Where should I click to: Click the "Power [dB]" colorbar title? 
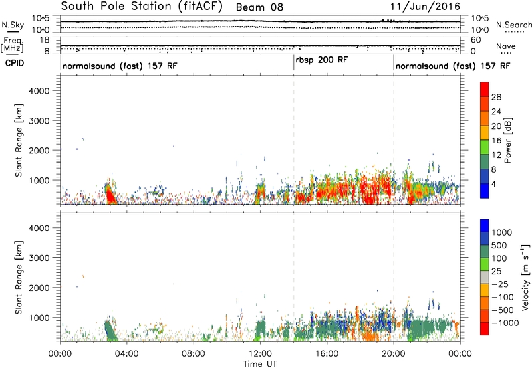507,140
